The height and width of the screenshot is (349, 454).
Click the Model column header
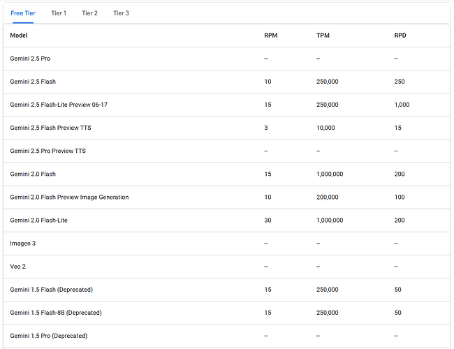[x=19, y=35]
